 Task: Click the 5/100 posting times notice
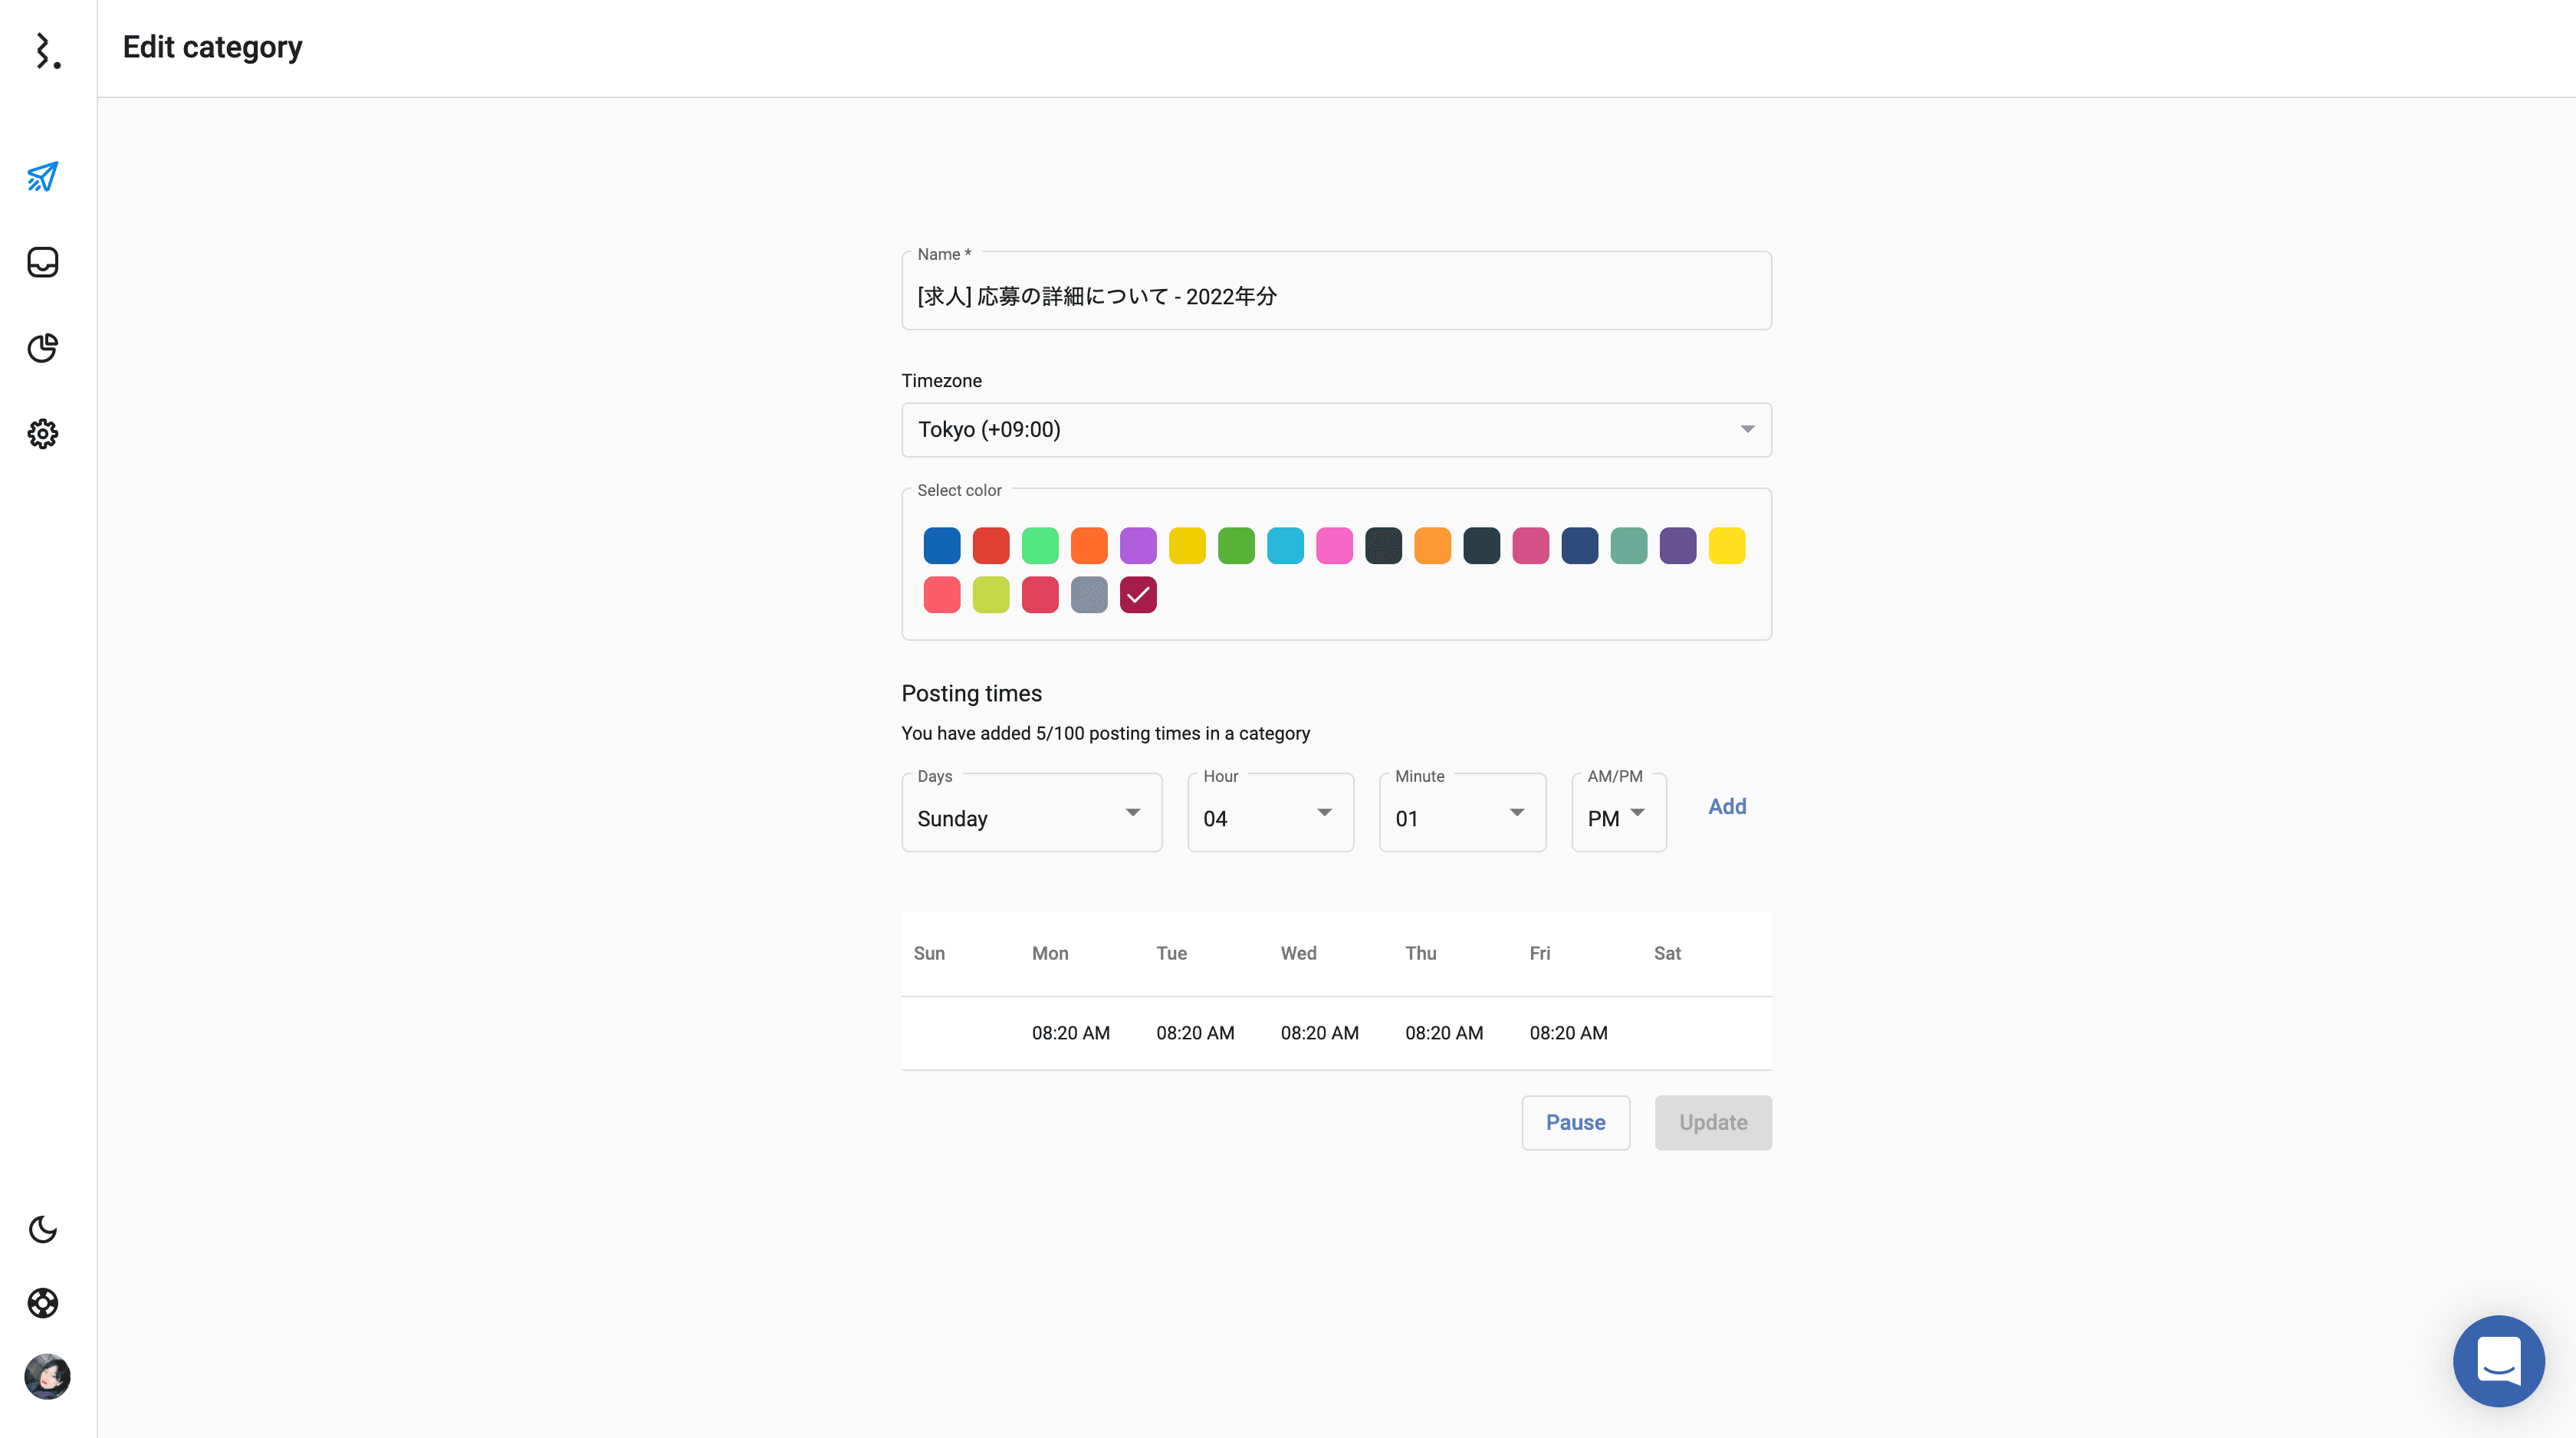1105,733
